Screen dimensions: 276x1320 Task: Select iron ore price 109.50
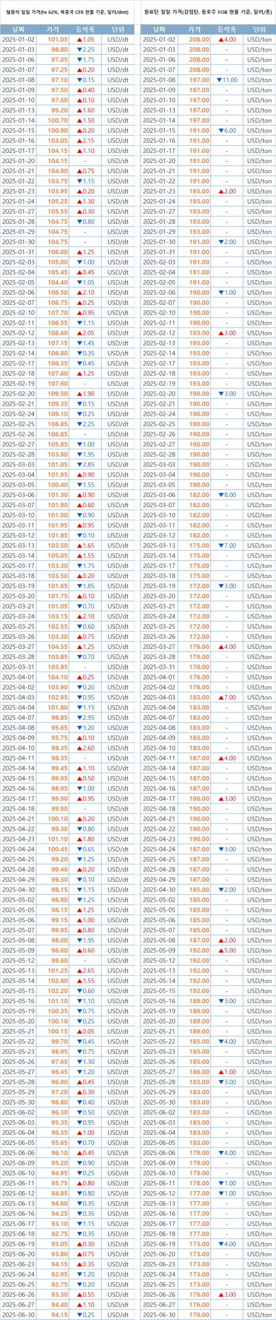coord(57,393)
